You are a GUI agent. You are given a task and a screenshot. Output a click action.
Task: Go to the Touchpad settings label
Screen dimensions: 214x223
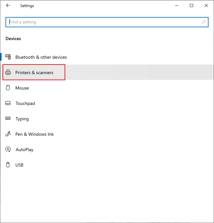25,103
